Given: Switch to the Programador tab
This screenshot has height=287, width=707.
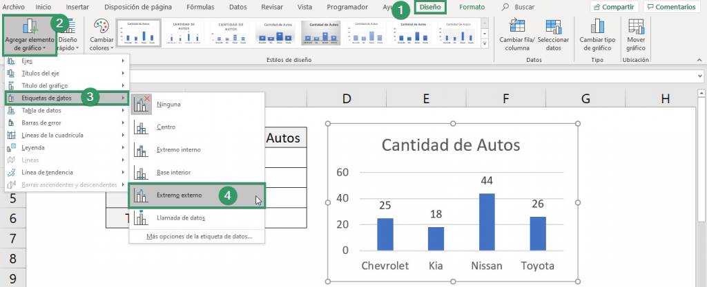Looking at the screenshot, I should pyautogui.click(x=347, y=7).
